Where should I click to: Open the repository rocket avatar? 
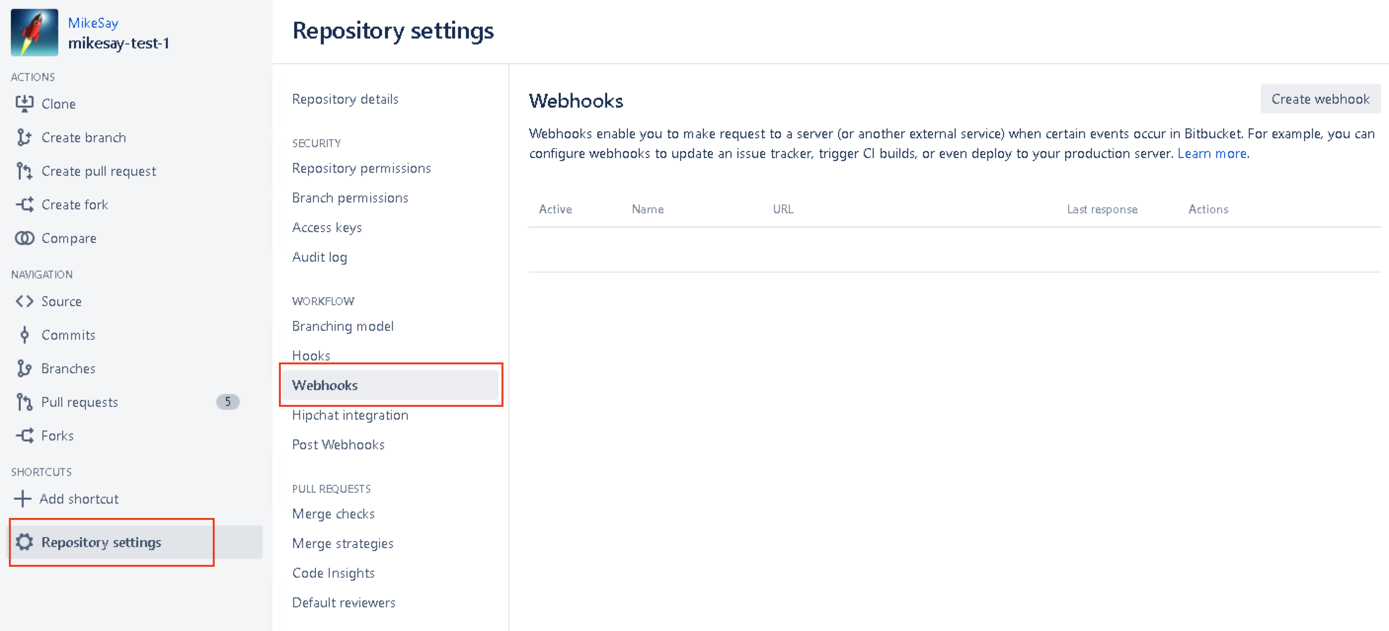[35, 33]
